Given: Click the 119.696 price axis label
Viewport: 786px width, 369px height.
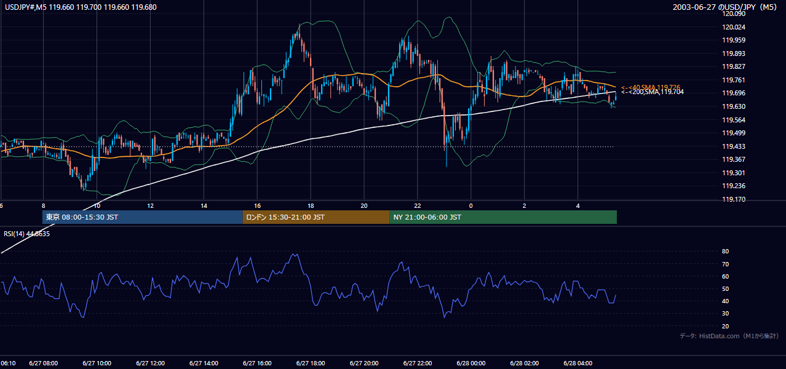Looking at the screenshot, I should click(735, 93).
